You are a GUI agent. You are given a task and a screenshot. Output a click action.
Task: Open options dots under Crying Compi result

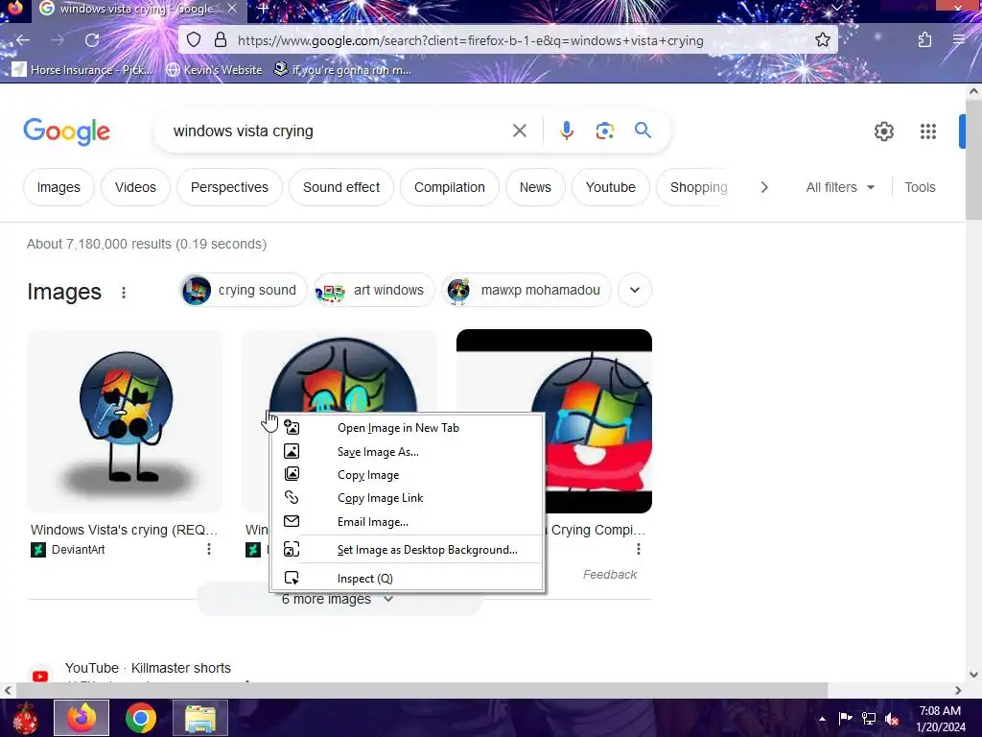click(638, 549)
